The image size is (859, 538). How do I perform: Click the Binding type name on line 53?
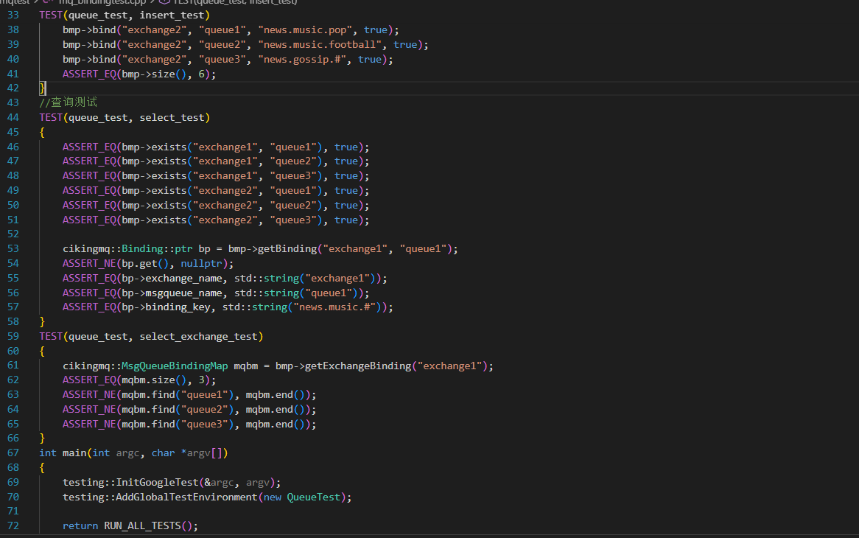point(142,248)
